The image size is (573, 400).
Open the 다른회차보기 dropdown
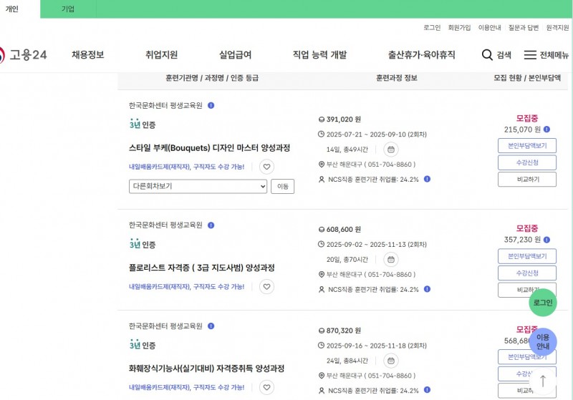(x=198, y=186)
